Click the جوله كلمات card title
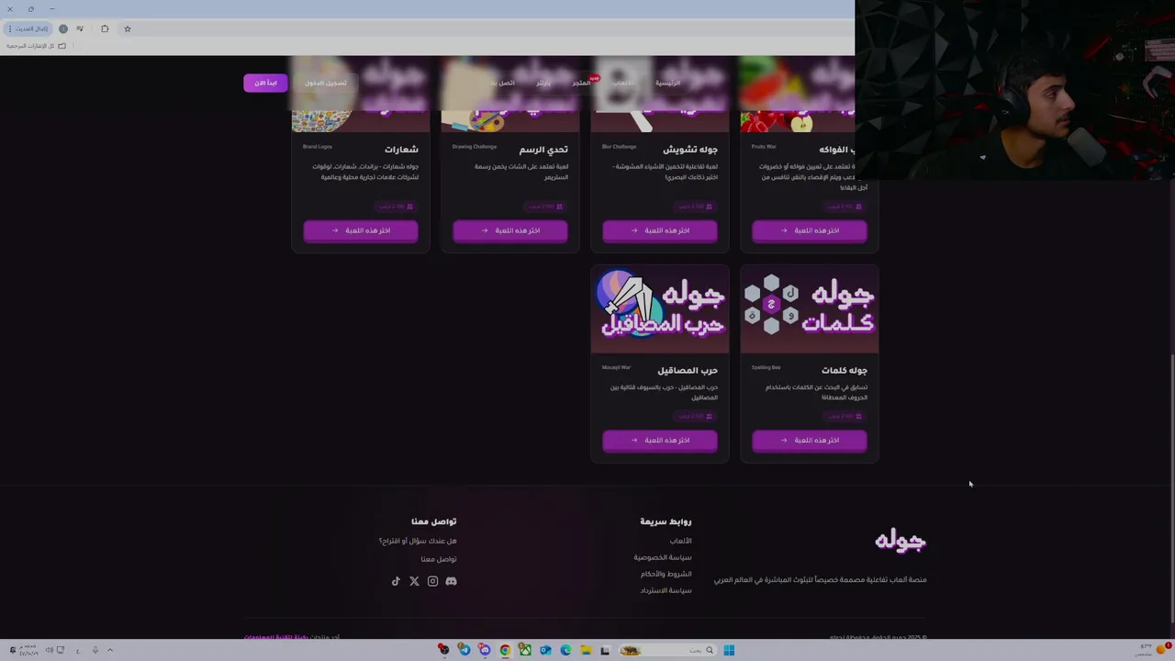This screenshot has height=661, width=1175. [x=845, y=371]
